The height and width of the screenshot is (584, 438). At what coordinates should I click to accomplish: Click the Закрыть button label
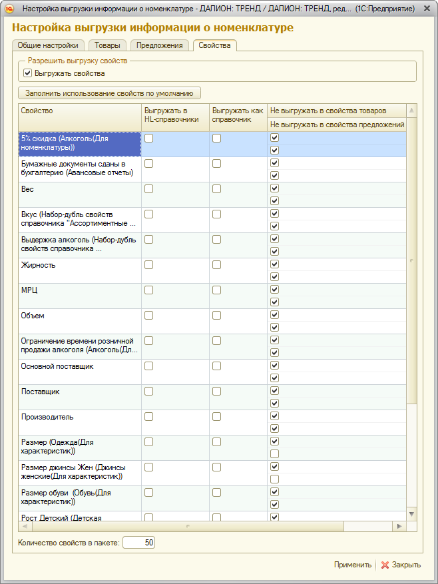tap(406, 565)
